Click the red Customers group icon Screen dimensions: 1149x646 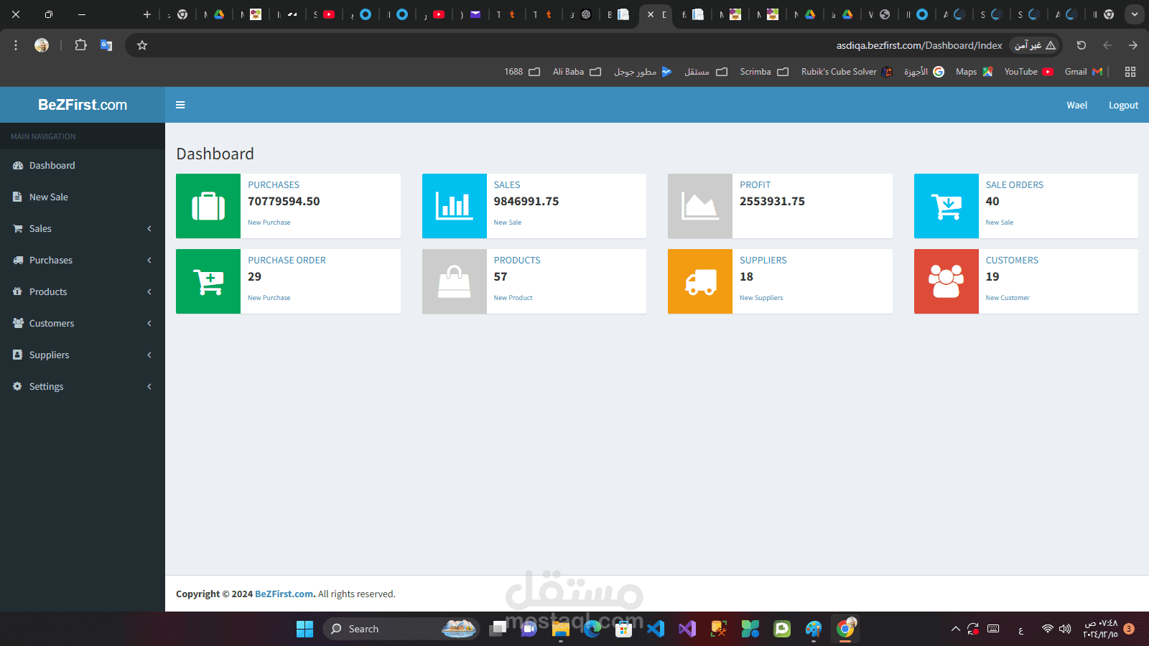(946, 281)
